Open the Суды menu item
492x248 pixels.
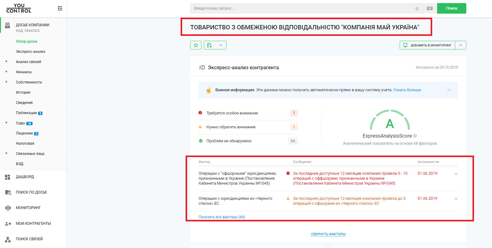click(20, 123)
